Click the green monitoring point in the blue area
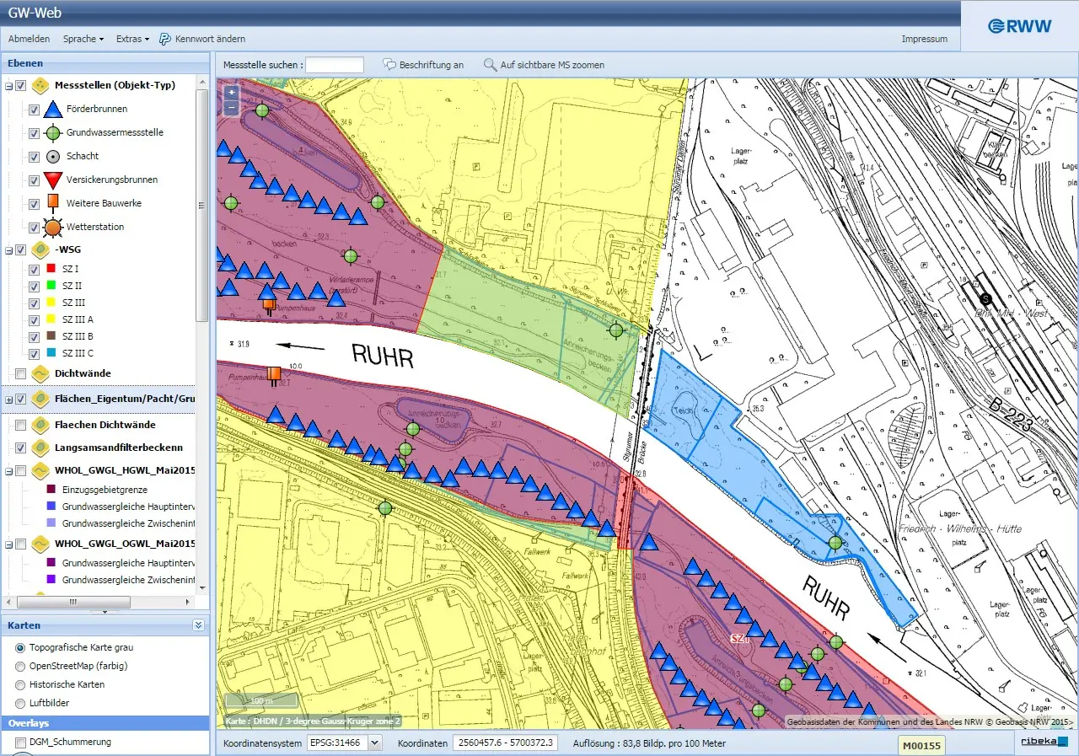Image resolution: width=1079 pixels, height=756 pixels. 835,543
